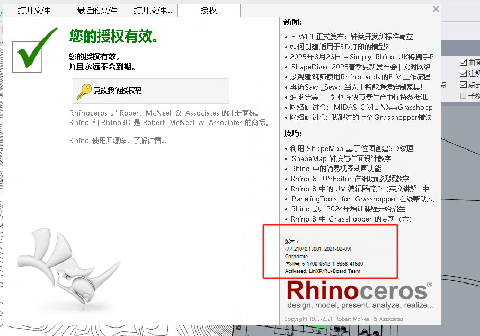Switch to the 打开文件 tab
480x336 pixels.
click(34, 11)
